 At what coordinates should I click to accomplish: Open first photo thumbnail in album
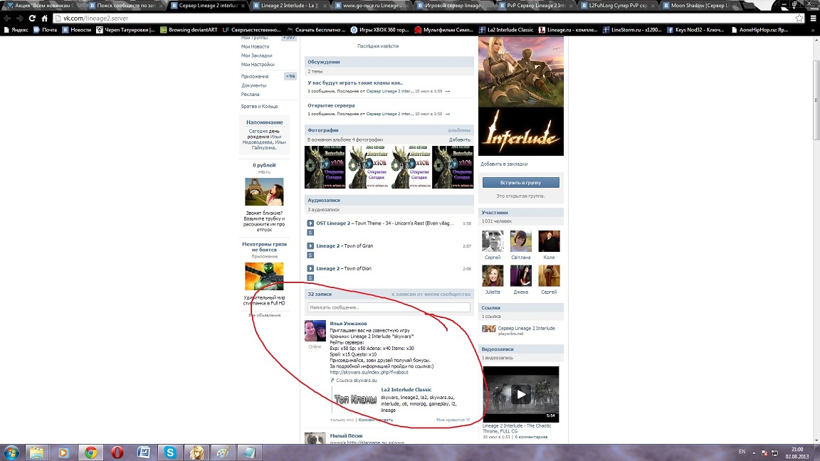[325, 166]
